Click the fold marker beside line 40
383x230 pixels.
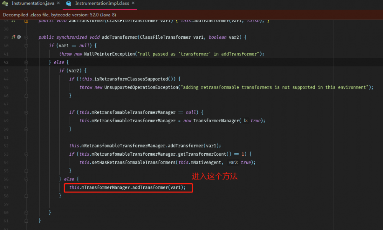pyautogui.click(x=26, y=46)
